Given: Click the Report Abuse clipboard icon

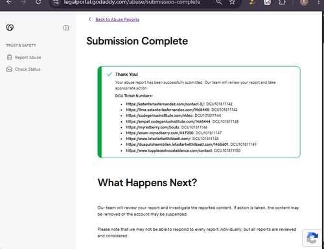Looking at the screenshot, I should (9, 57).
